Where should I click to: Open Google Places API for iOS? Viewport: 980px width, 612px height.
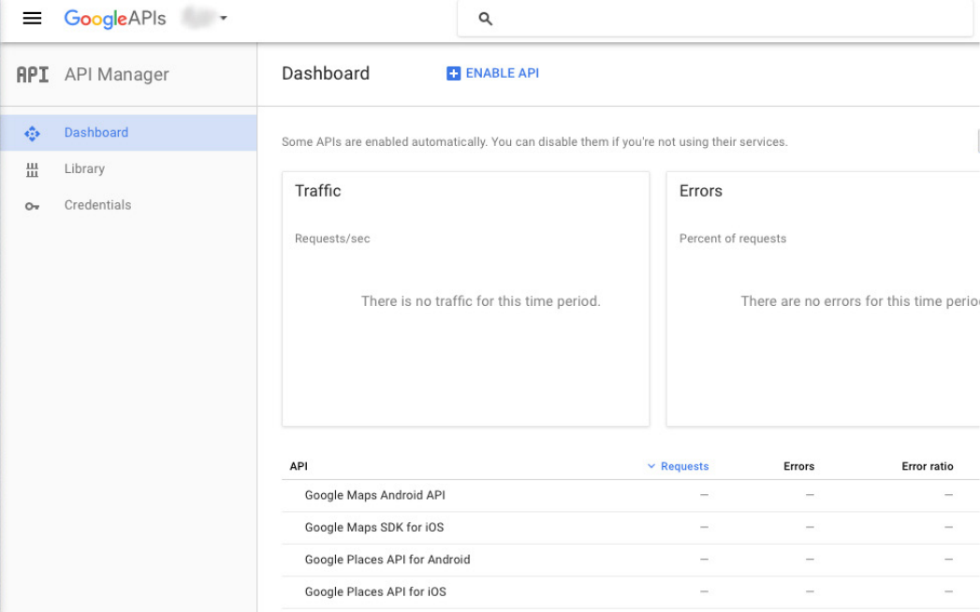630,592
